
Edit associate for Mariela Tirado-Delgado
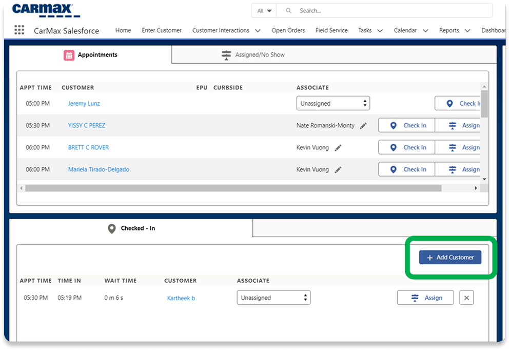click(338, 170)
